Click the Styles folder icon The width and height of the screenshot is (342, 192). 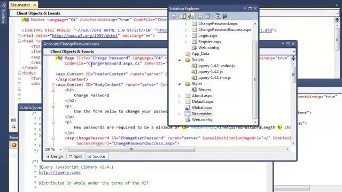click(188, 84)
